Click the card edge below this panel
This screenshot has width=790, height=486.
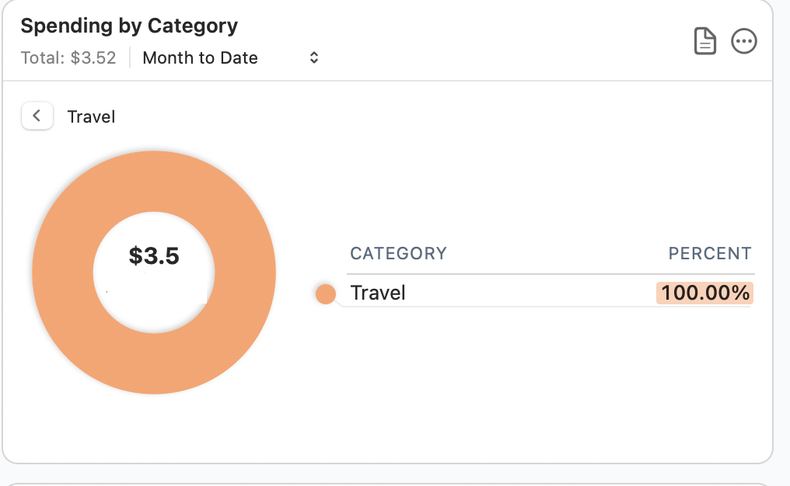coord(389,483)
